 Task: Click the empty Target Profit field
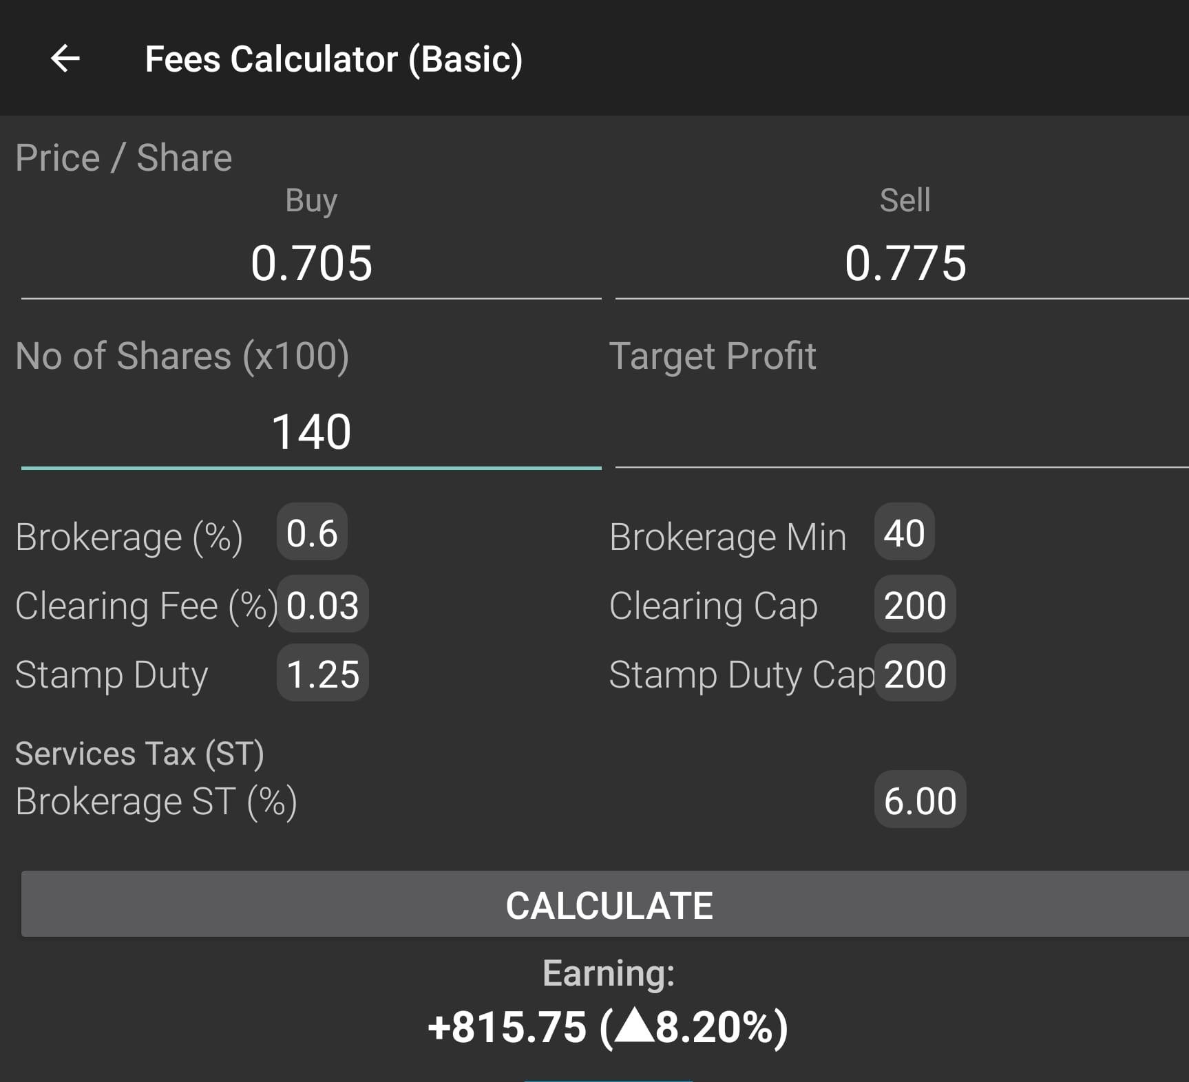tap(902, 432)
